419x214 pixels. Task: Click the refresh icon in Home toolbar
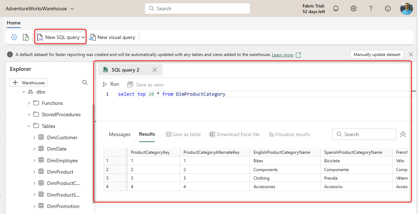(26, 37)
